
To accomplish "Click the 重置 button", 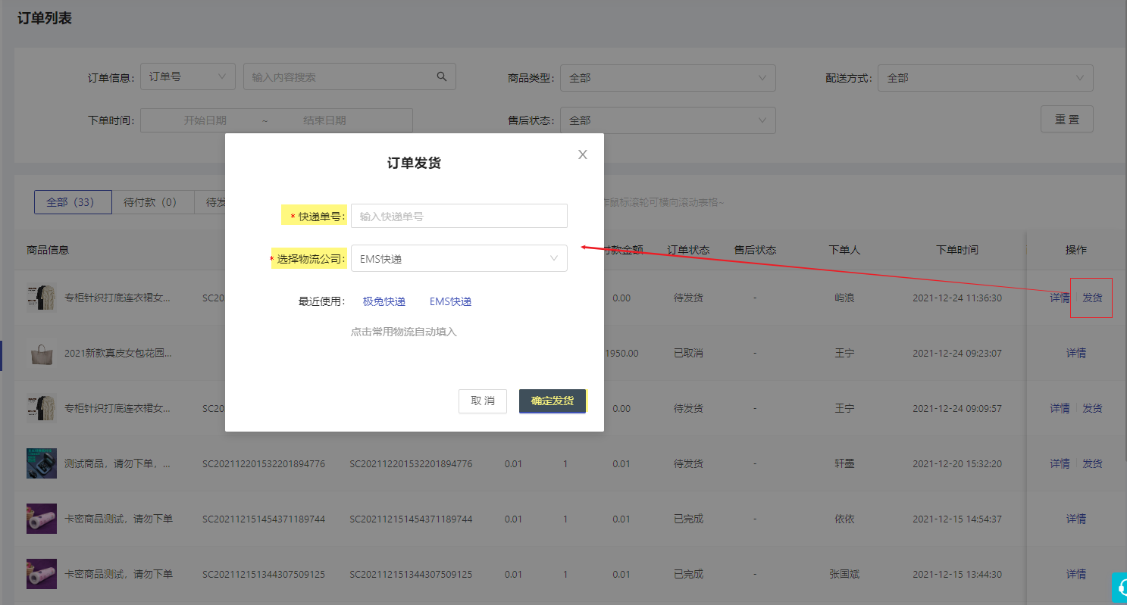I will point(1067,119).
